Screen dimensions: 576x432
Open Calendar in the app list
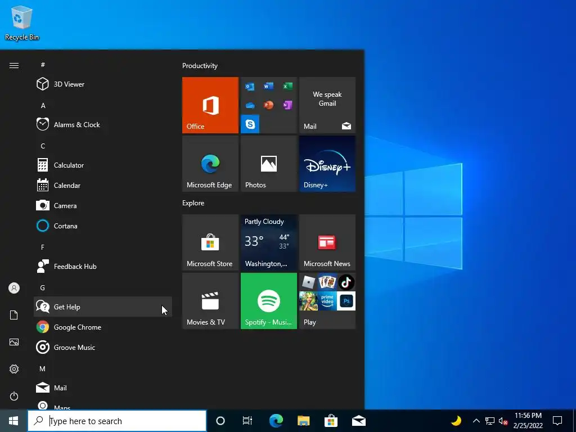(103, 185)
